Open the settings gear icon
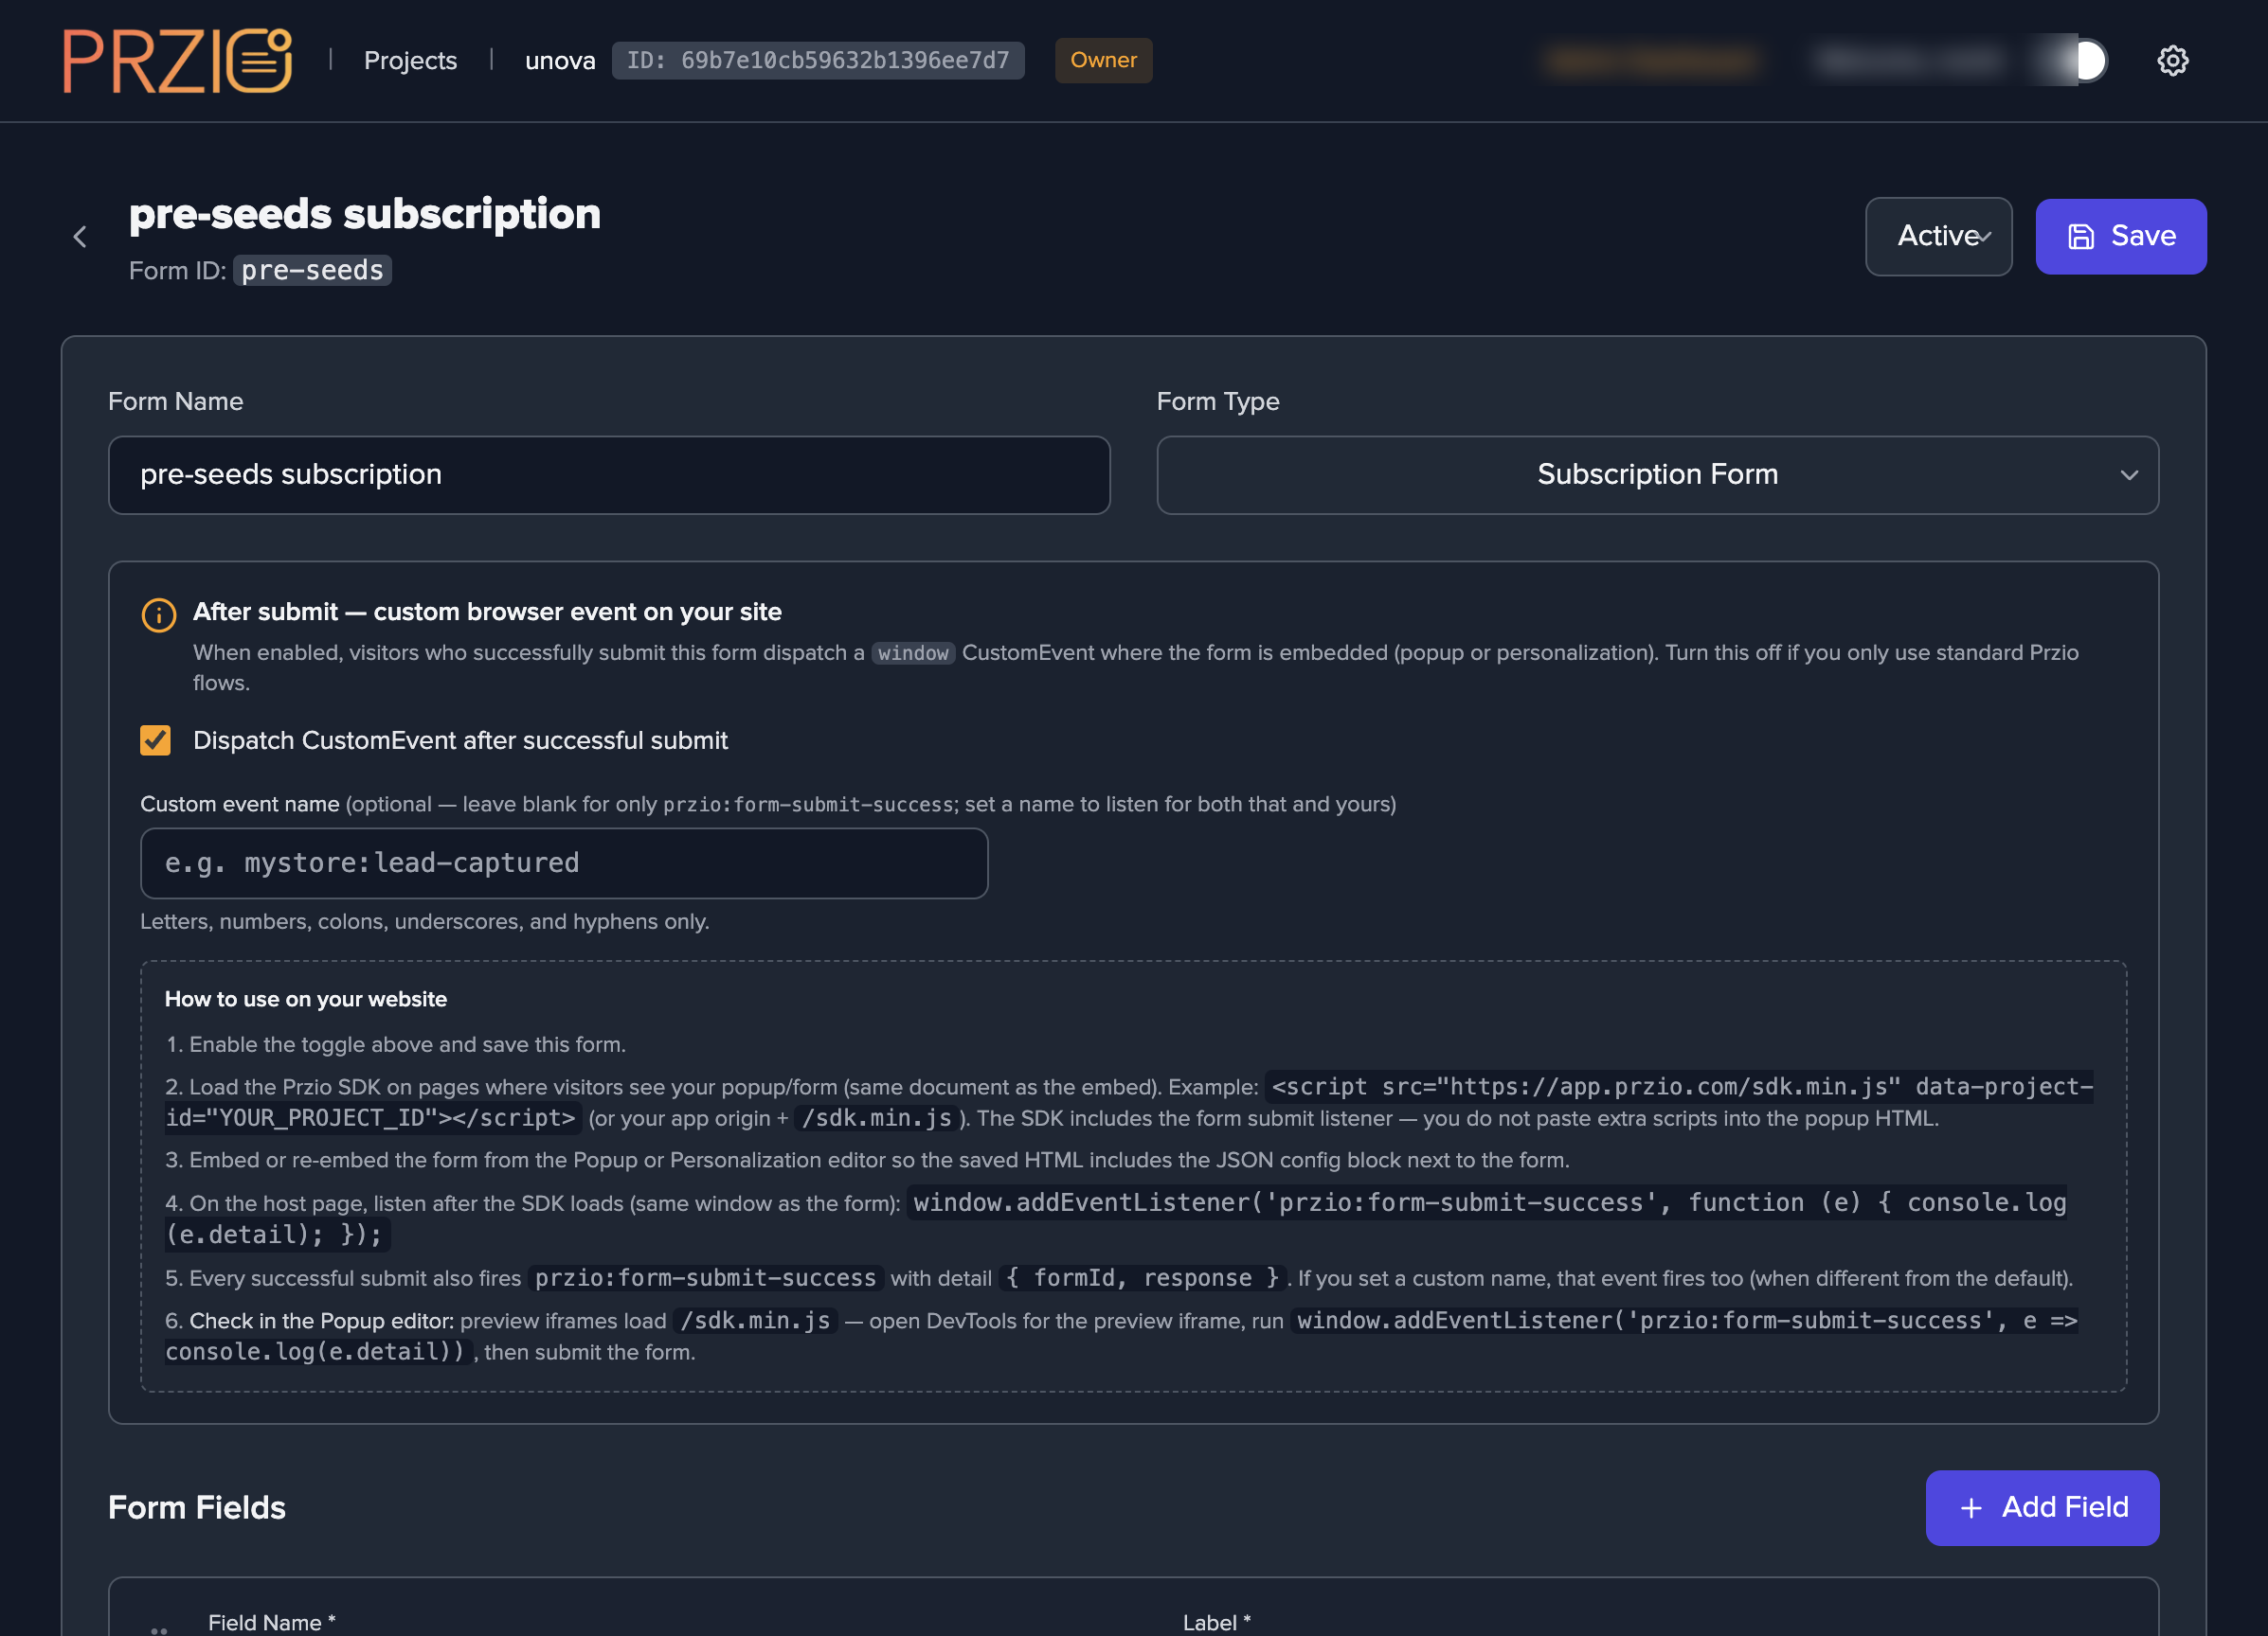Screen dimensions: 2268x1636 2172,60
